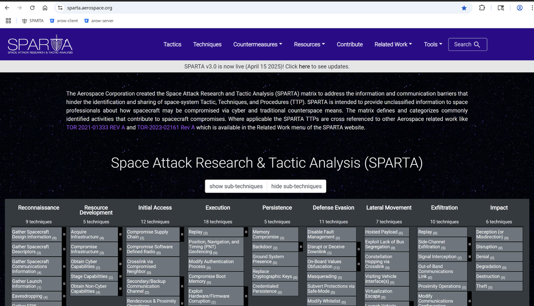Open the apps grid in bookmarks bar
This screenshot has height=306, width=534.
(x=8, y=21)
